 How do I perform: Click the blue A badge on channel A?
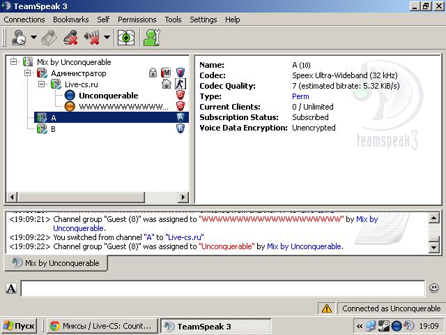pos(180,117)
